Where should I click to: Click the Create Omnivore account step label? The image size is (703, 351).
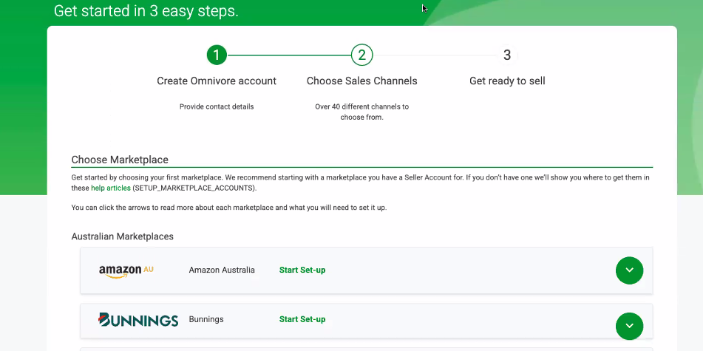coord(217,81)
